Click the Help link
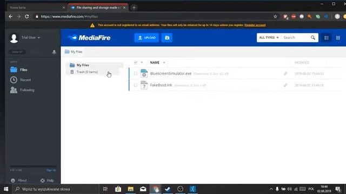 click(47, 181)
